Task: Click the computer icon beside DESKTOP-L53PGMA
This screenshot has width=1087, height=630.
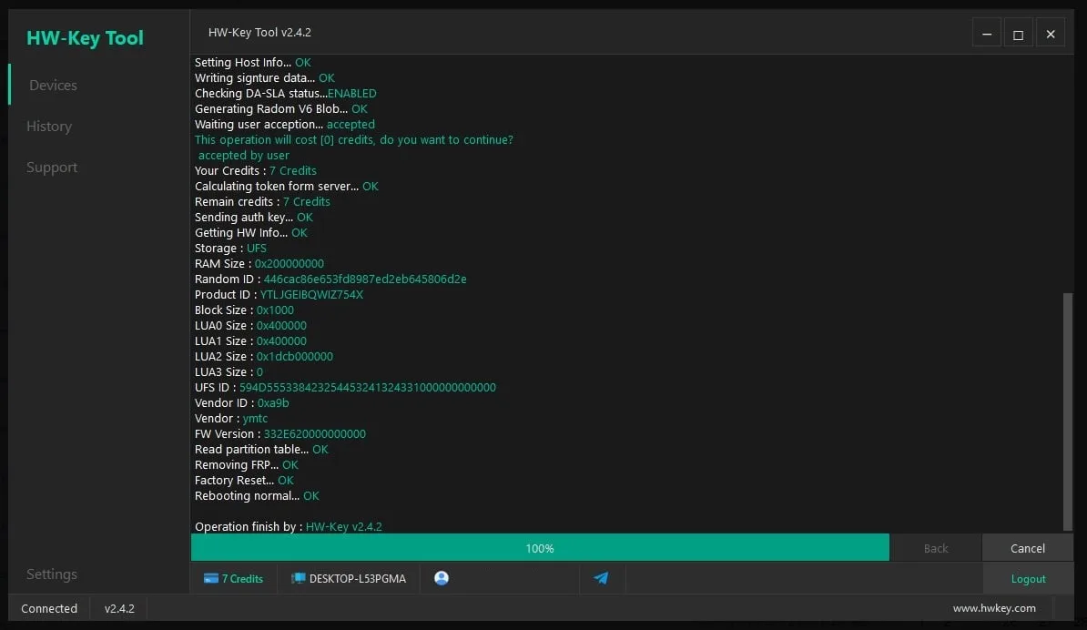Action: pos(298,578)
